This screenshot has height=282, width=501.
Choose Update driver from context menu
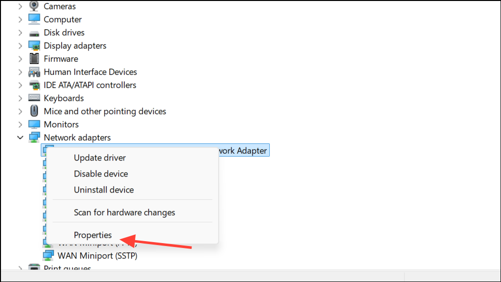pyautogui.click(x=100, y=158)
